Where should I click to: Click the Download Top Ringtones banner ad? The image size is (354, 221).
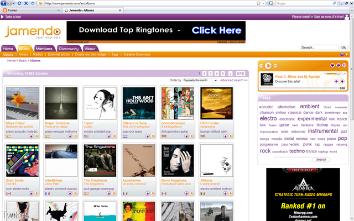click(x=156, y=31)
